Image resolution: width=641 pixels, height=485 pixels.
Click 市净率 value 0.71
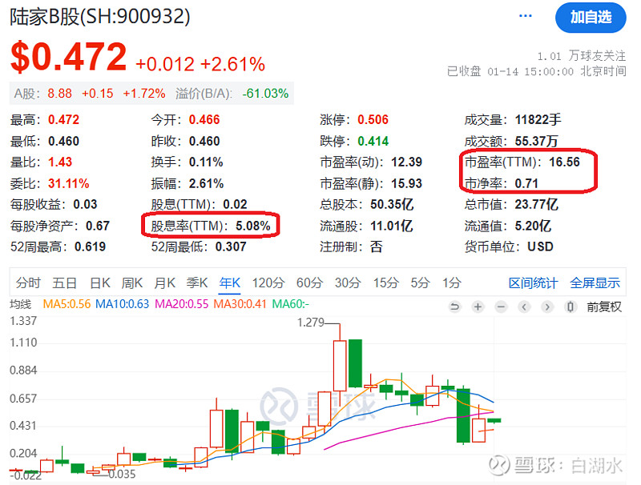526,183
